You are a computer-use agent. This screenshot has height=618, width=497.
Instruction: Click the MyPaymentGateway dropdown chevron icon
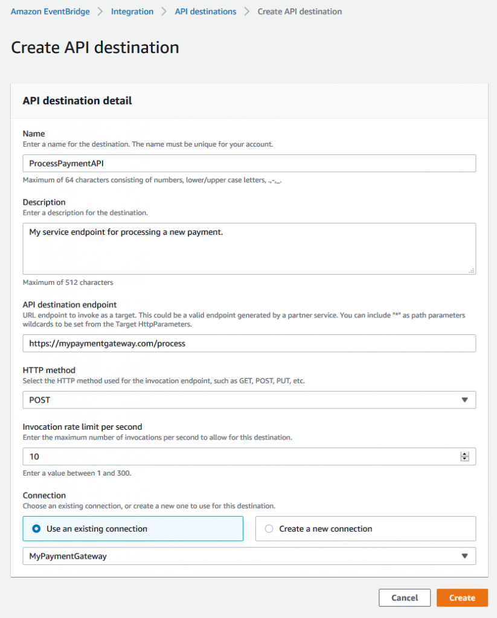tap(465, 556)
